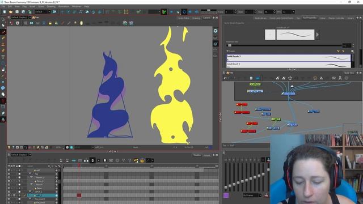Open the By Frames dropdown
Screen dimensions: 363x204
pyautogui.click(x=252, y=195)
